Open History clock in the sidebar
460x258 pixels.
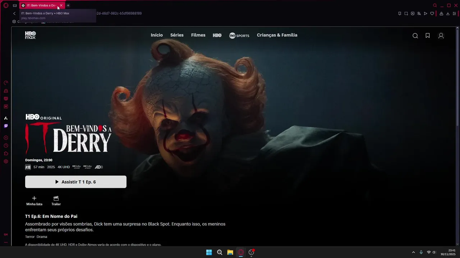(x=6, y=145)
